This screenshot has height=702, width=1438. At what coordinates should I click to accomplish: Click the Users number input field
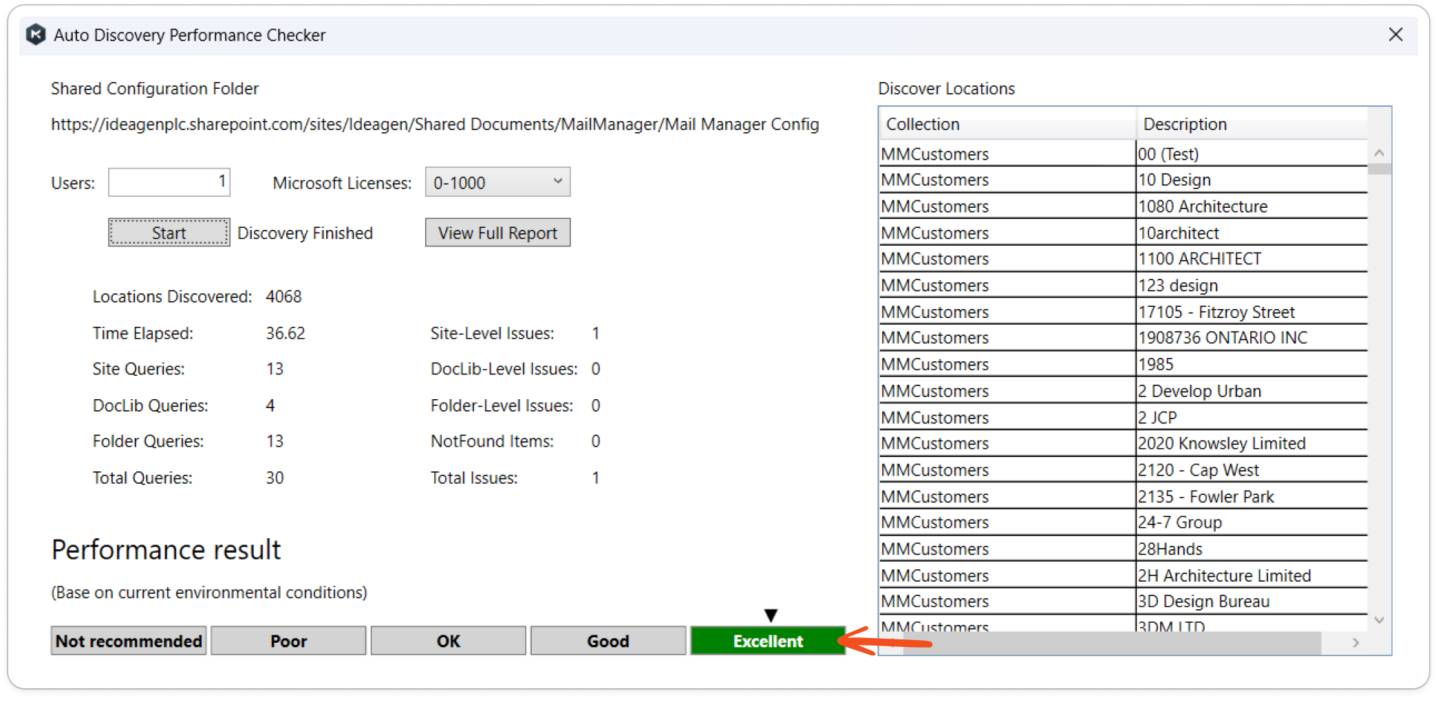point(169,182)
